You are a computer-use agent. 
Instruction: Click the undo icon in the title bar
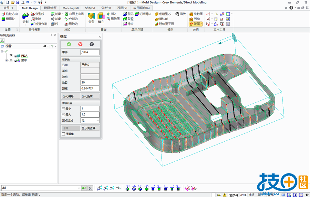tap(27, 2)
